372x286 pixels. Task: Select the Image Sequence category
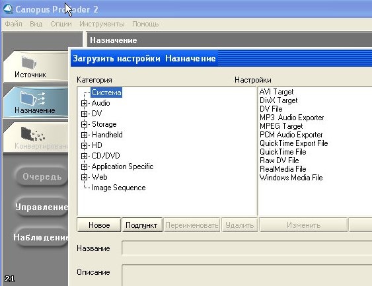click(119, 188)
